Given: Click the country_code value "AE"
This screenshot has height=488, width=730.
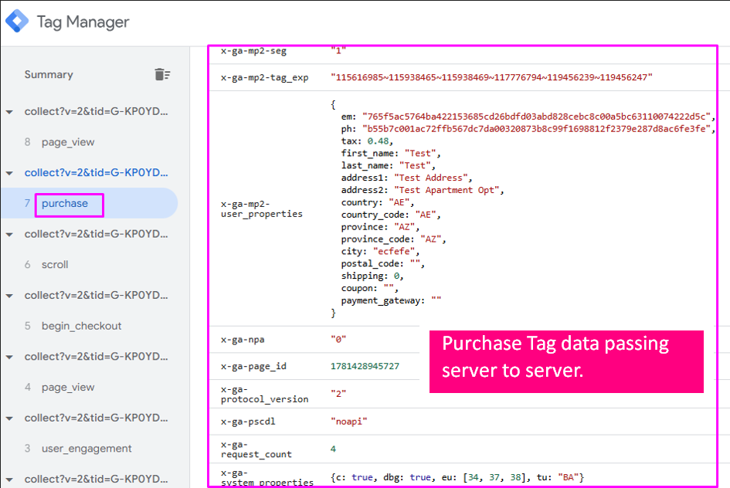Looking at the screenshot, I should point(426,215).
